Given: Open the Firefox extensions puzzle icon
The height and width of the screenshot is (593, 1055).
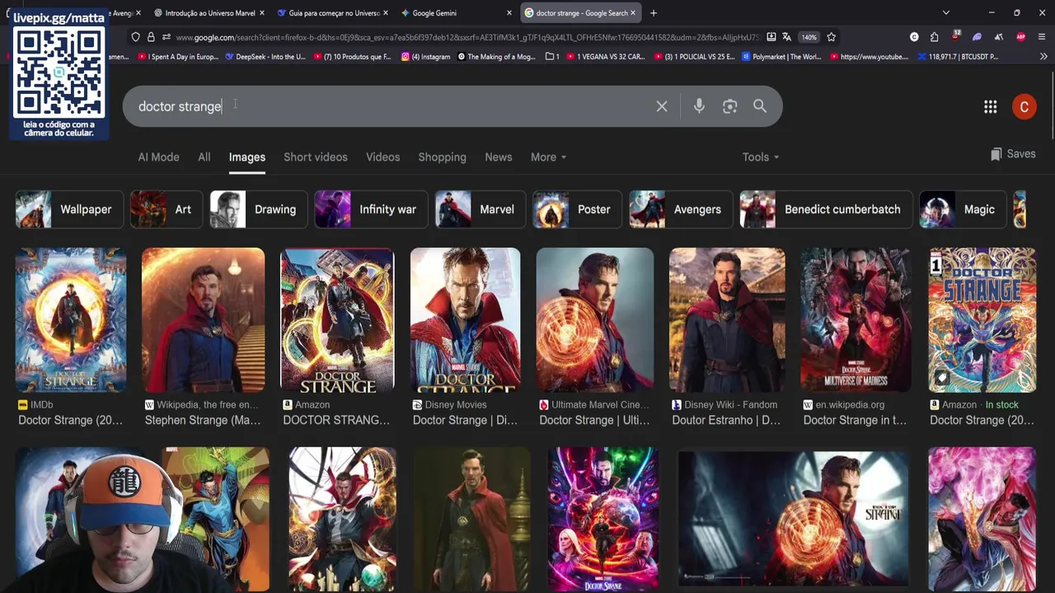Looking at the screenshot, I should (934, 37).
